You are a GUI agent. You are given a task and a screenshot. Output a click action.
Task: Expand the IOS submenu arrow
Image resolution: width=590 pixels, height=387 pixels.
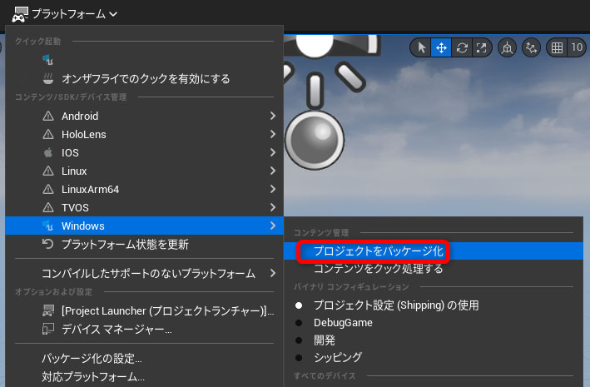273,152
